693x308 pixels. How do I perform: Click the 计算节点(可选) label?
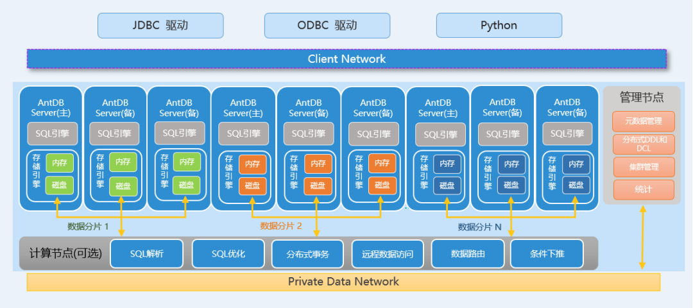click(x=66, y=253)
